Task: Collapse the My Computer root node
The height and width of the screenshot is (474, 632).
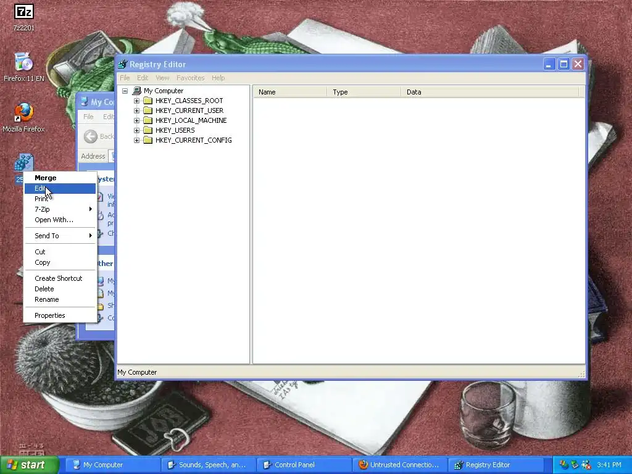Action: pos(125,91)
